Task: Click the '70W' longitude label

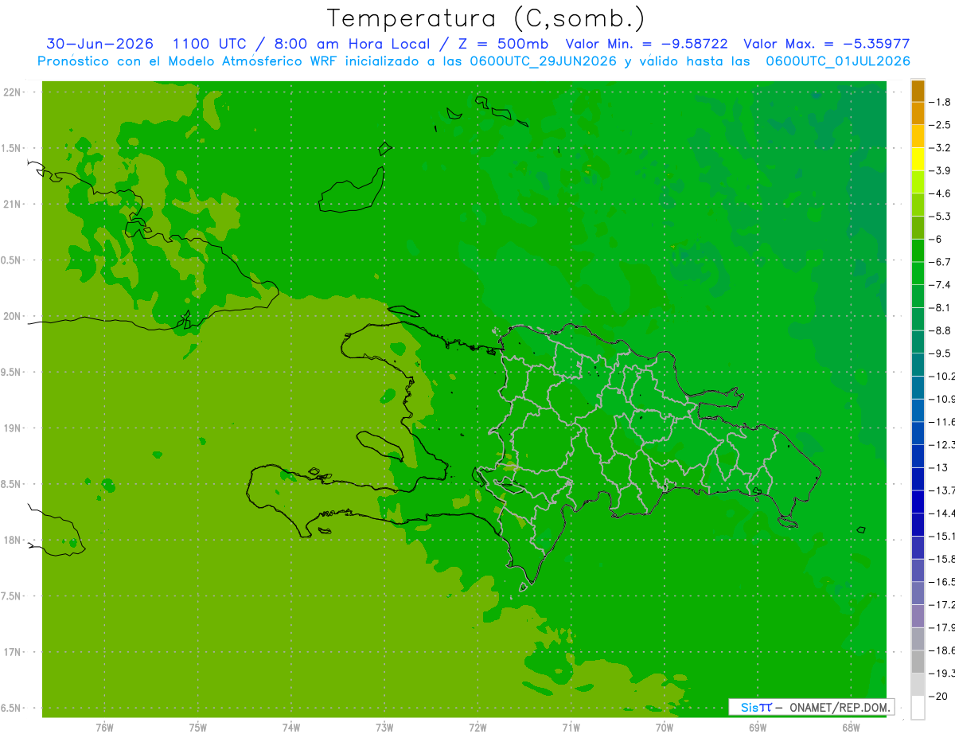Action: [665, 728]
